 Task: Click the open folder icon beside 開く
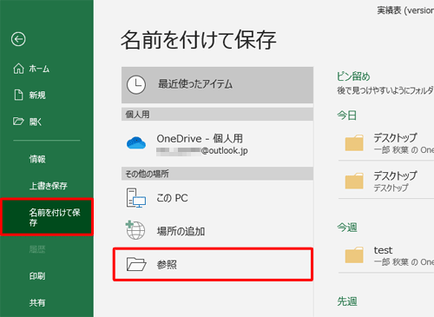point(18,122)
